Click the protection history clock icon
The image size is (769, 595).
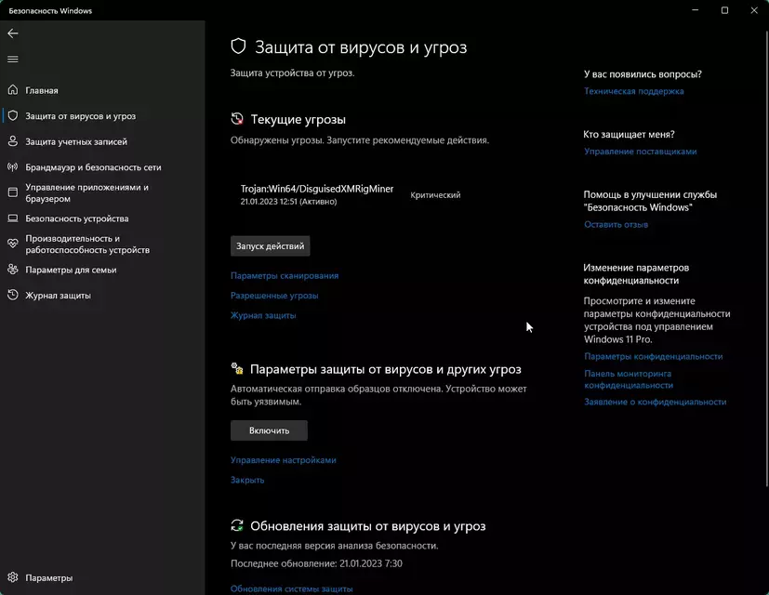pos(13,295)
